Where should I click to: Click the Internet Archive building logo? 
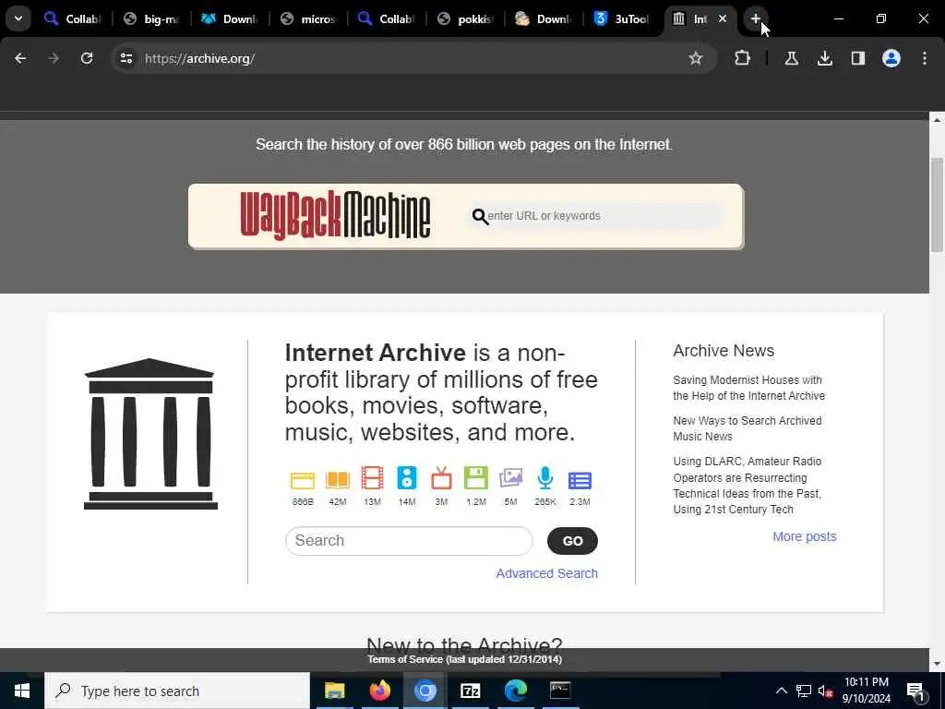pyautogui.click(x=150, y=434)
